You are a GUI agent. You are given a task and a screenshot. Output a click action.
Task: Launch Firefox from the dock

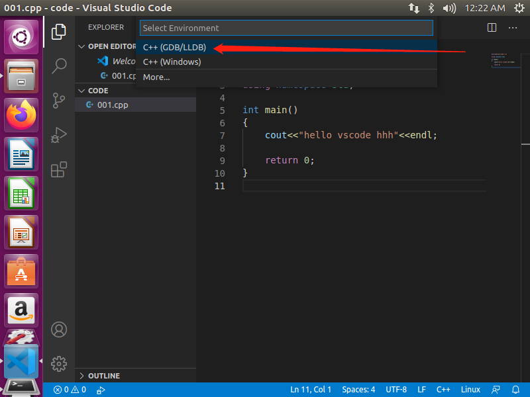click(x=21, y=115)
